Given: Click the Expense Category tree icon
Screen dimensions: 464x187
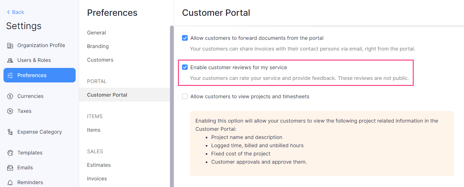Looking at the screenshot, I should tap(10, 132).
